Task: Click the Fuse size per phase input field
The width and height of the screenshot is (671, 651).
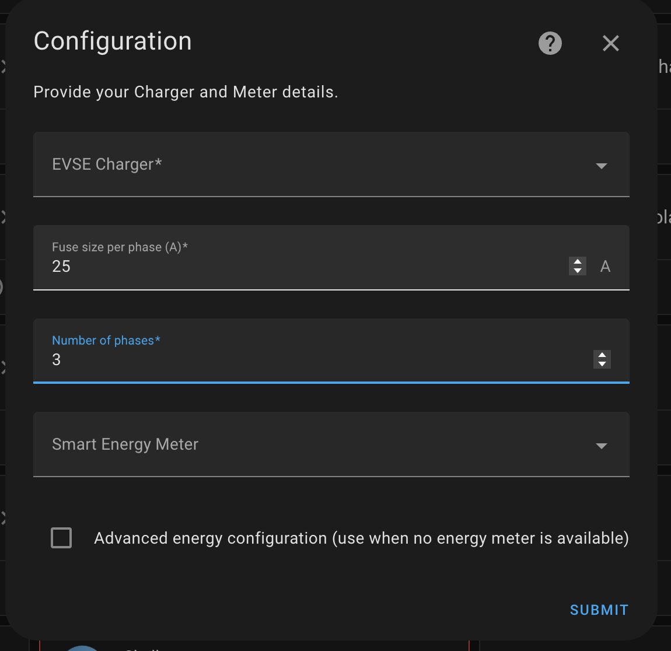Action: [233, 266]
